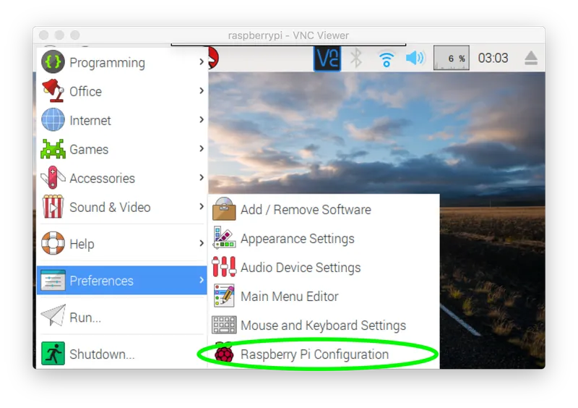Expand the Sound & Video submenu arrow
The width and height of the screenshot is (578, 408).
pos(202,206)
